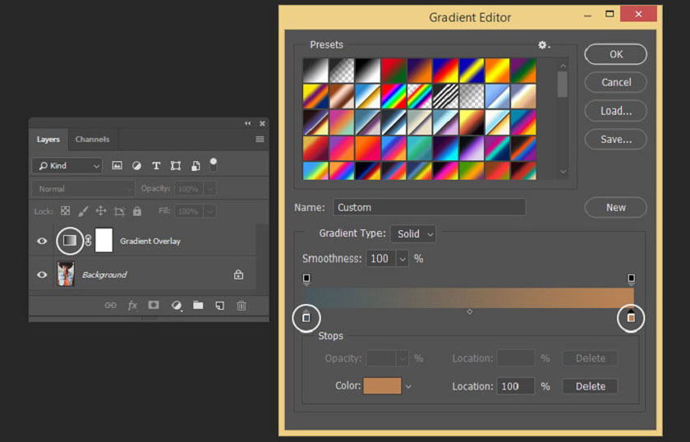The image size is (690, 442).
Task: Click the lock all icon
Action: 137,211
